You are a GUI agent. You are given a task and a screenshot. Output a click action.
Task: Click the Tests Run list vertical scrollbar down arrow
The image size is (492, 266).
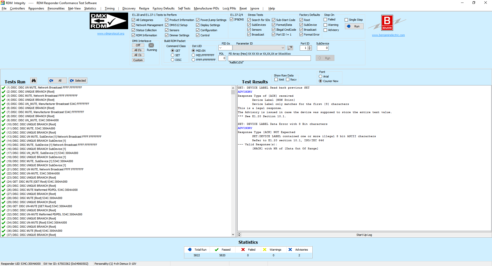[233, 235]
